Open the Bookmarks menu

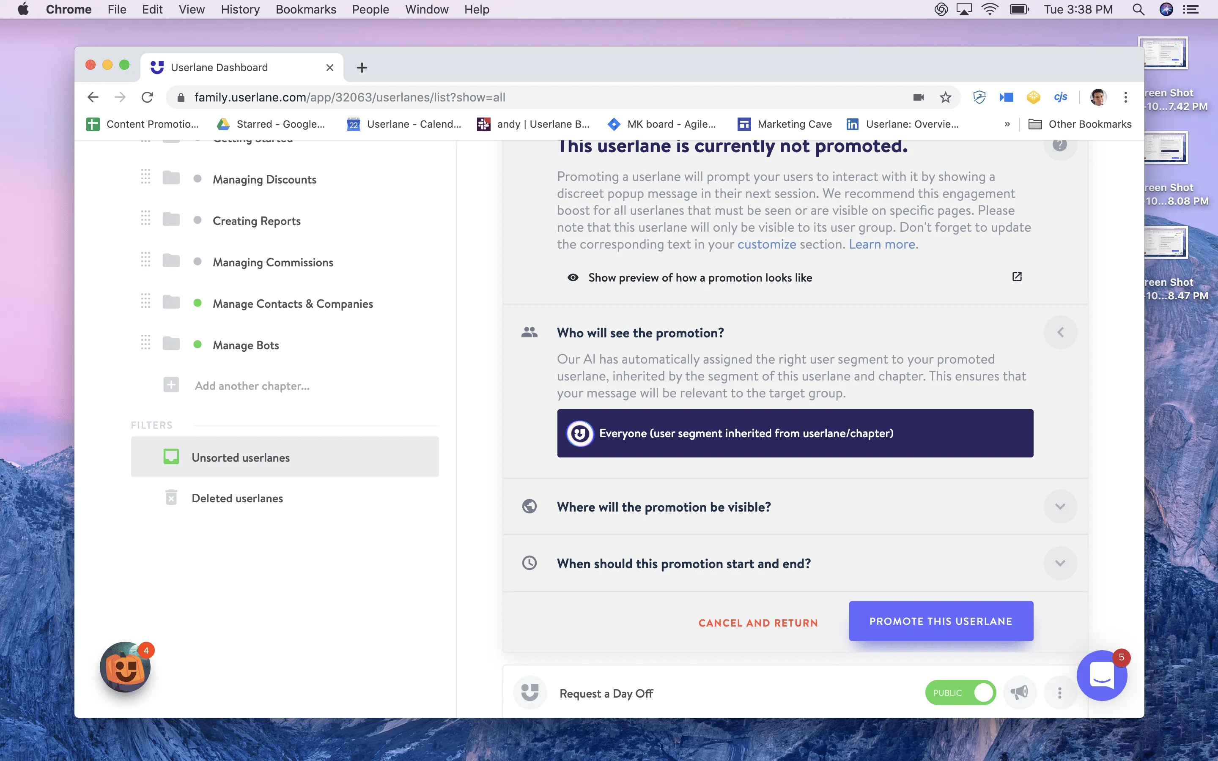(305, 9)
